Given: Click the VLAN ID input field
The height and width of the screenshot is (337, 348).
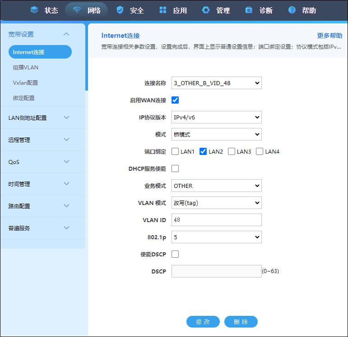Looking at the screenshot, I should (x=217, y=220).
